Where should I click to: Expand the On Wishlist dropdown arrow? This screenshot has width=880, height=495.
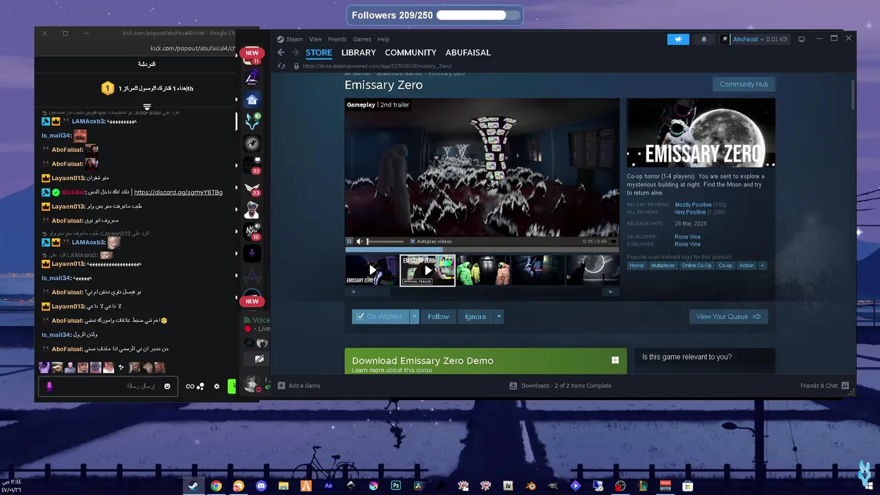coord(414,317)
